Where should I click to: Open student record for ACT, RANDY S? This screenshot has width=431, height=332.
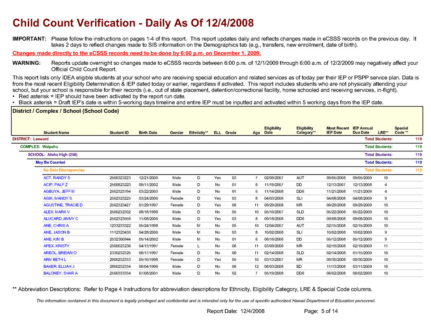[x=57, y=178]
